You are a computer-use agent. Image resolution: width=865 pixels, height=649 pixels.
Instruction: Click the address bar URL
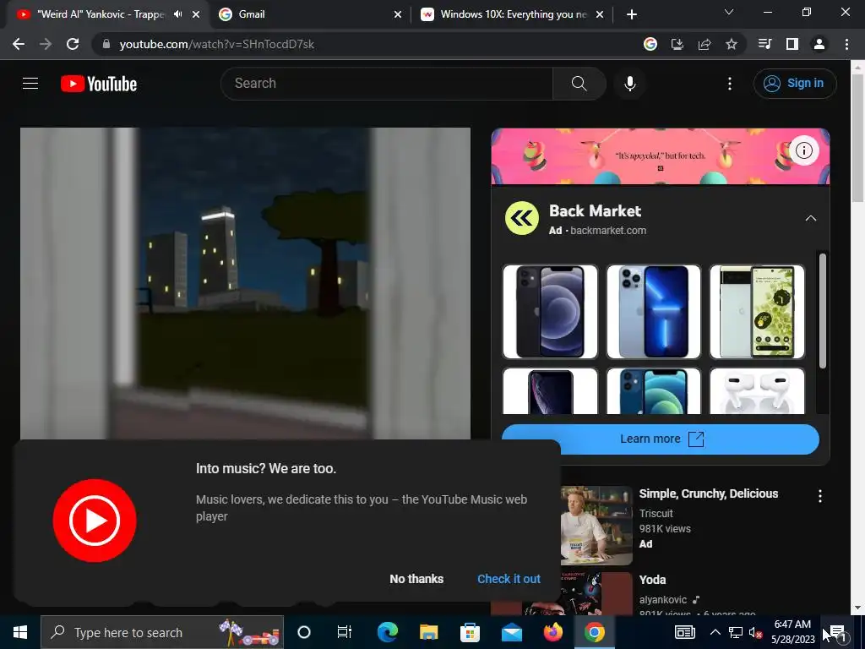tap(217, 44)
